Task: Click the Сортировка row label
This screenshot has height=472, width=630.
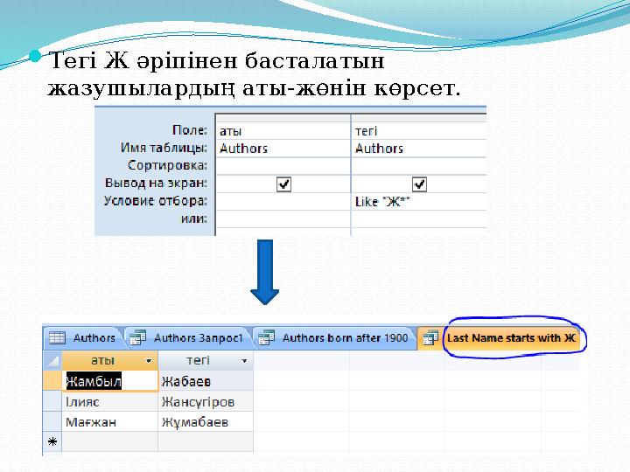Action: tap(167, 165)
